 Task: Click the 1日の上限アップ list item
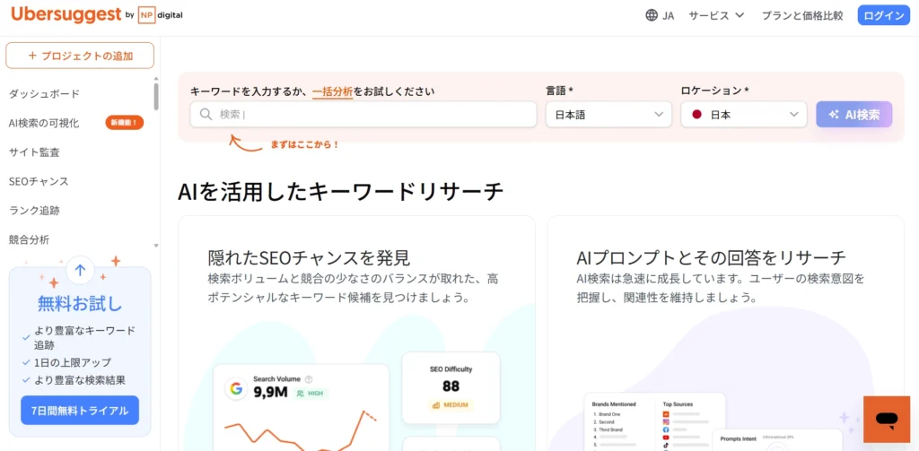click(72, 362)
